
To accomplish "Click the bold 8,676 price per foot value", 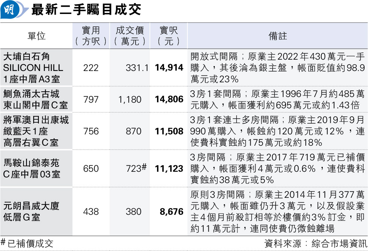I will click(x=171, y=212).
